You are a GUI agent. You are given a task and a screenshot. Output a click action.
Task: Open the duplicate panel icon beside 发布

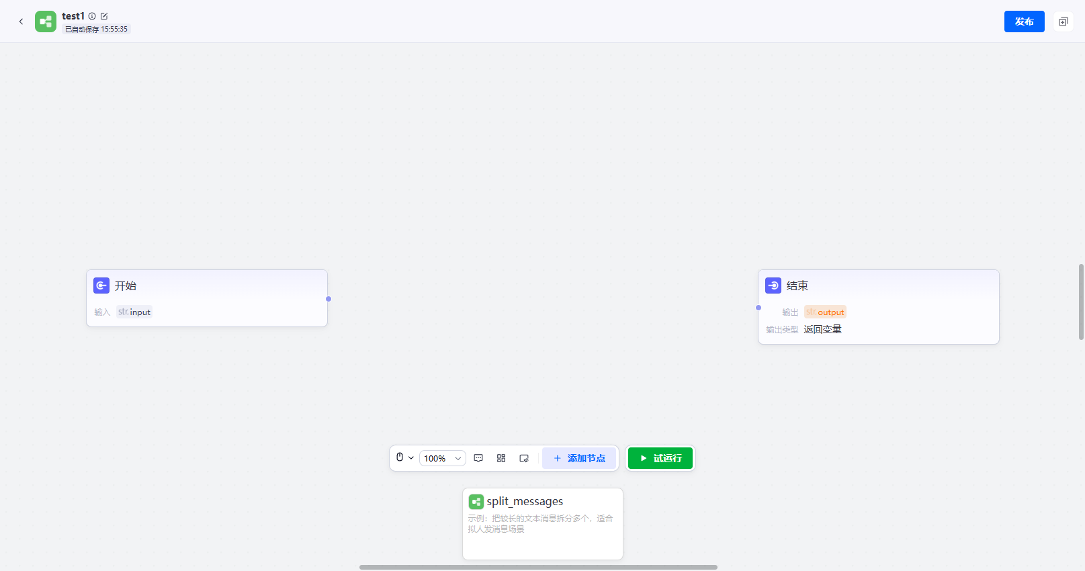click(x=1063, y=21)
